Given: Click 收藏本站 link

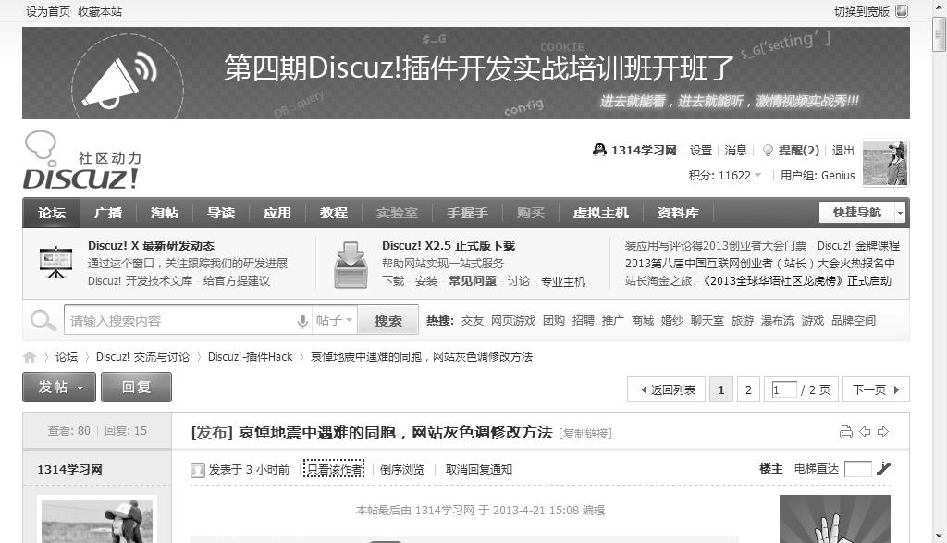Looking at the screenshot, I should point(100,11).
